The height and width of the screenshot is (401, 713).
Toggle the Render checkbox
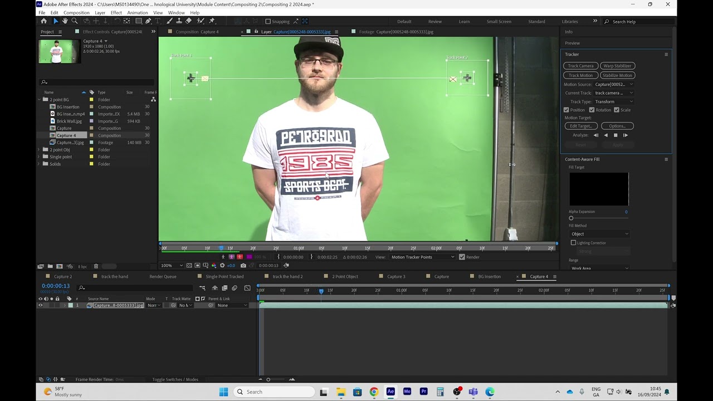click(462, 257)
